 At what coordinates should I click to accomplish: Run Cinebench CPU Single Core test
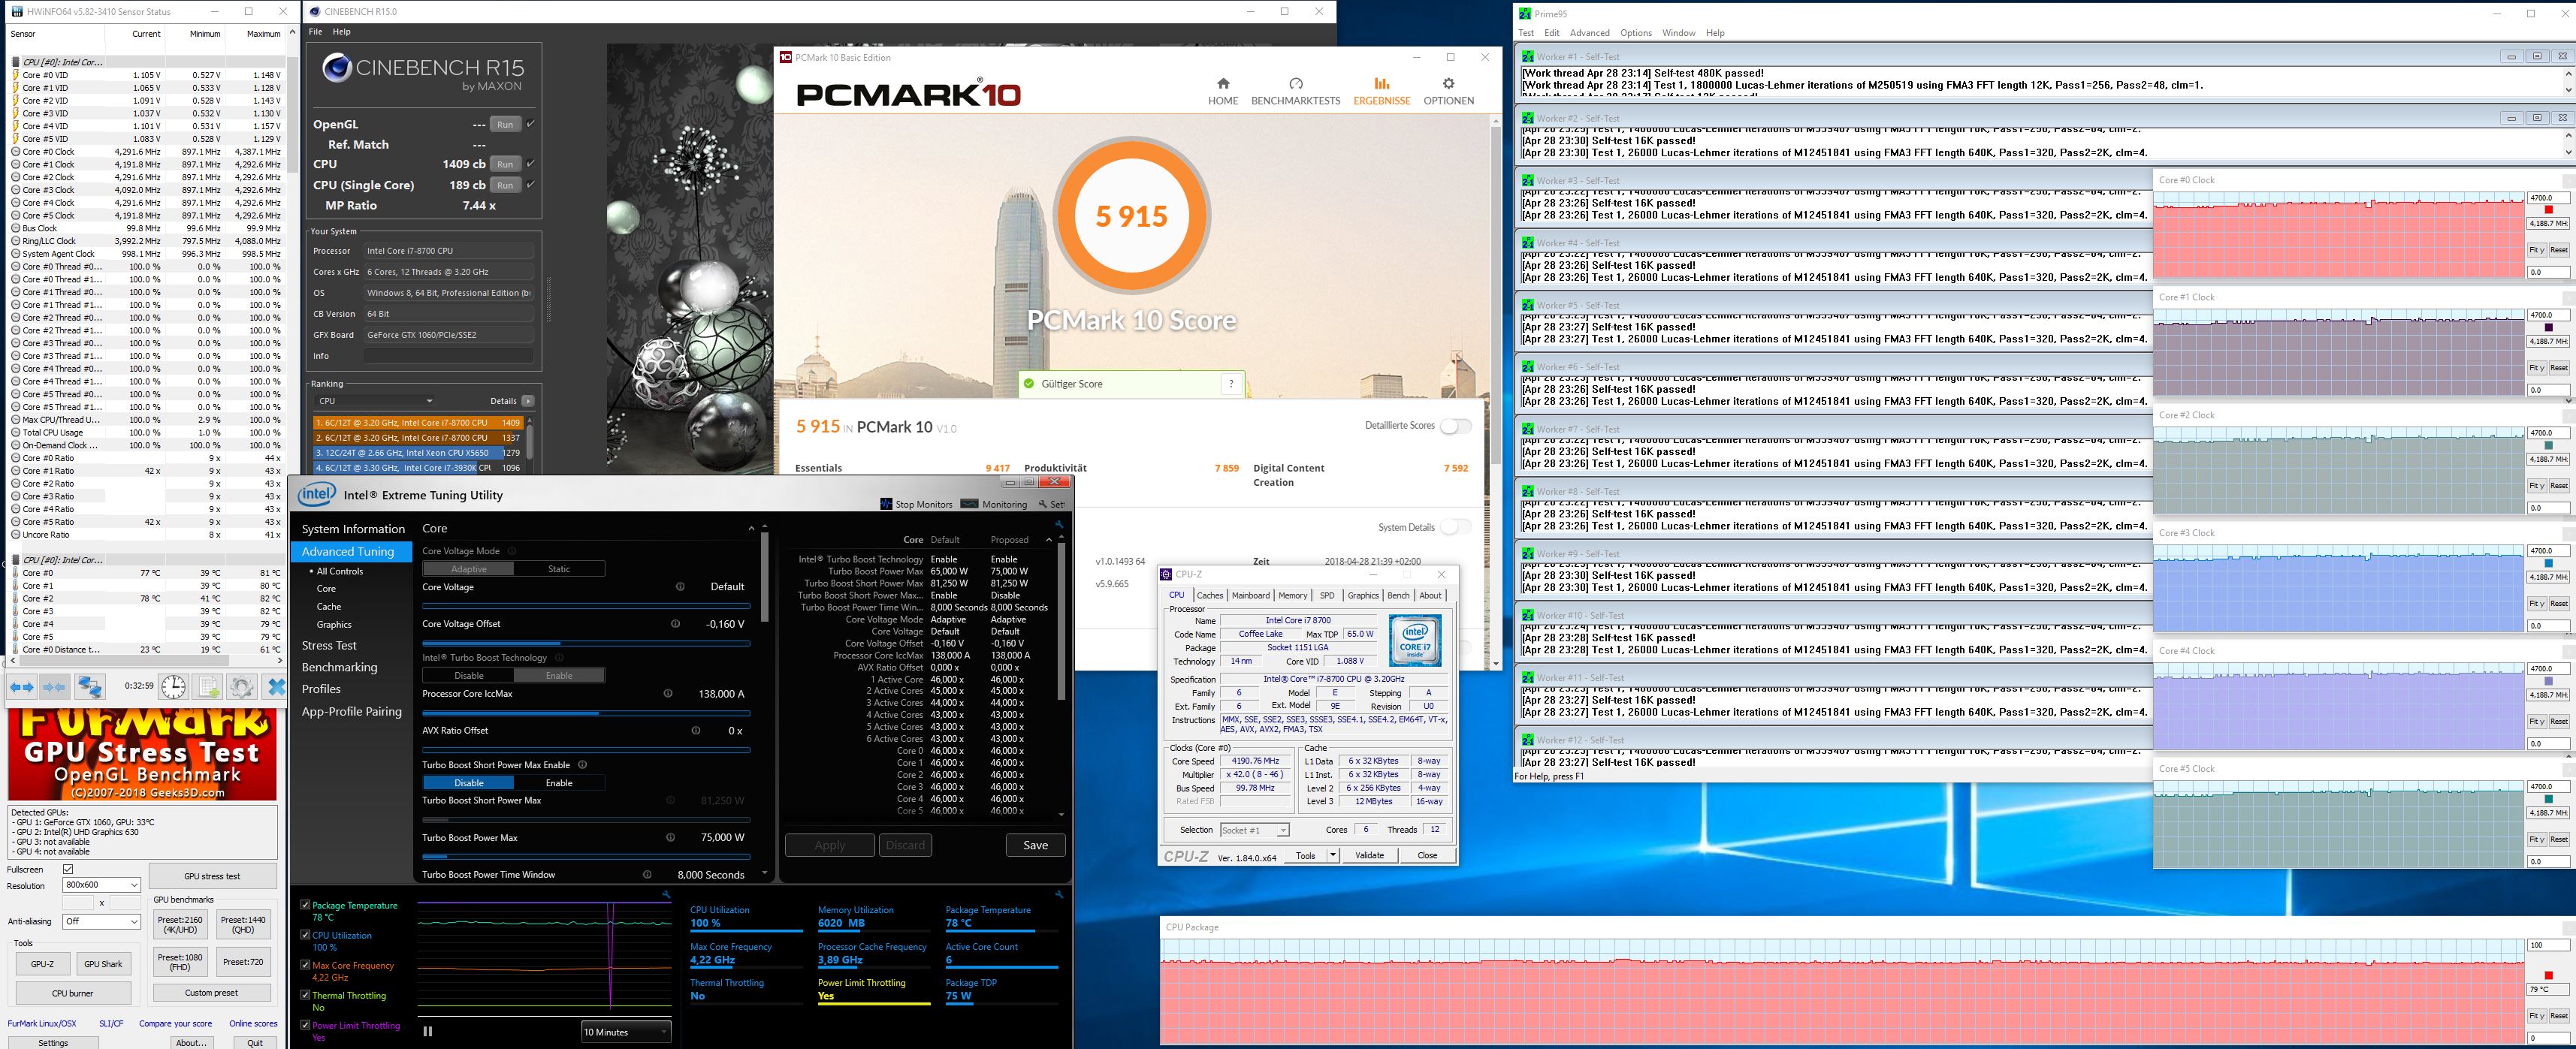pos(505,185)
